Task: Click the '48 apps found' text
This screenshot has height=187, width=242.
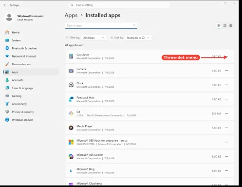Action: 74,45
